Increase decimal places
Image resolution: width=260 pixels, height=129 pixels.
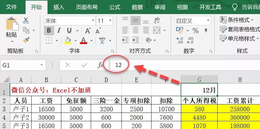180,40
